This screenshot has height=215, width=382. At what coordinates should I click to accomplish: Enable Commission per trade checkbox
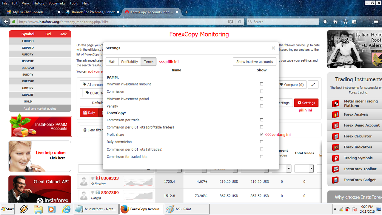[x=261, y=120]
